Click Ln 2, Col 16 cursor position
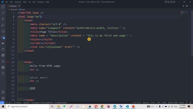193x109 pixels. tap(137, 103)
